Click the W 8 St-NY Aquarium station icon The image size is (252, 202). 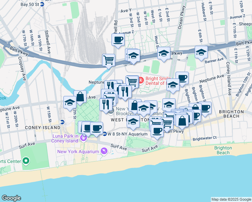click(x=105, y=134)
